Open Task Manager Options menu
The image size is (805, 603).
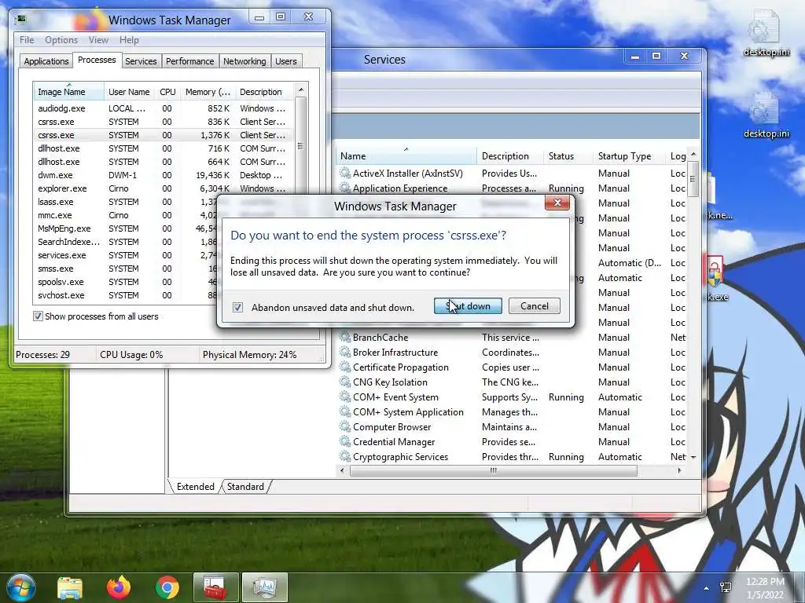(x=61, y=40)
